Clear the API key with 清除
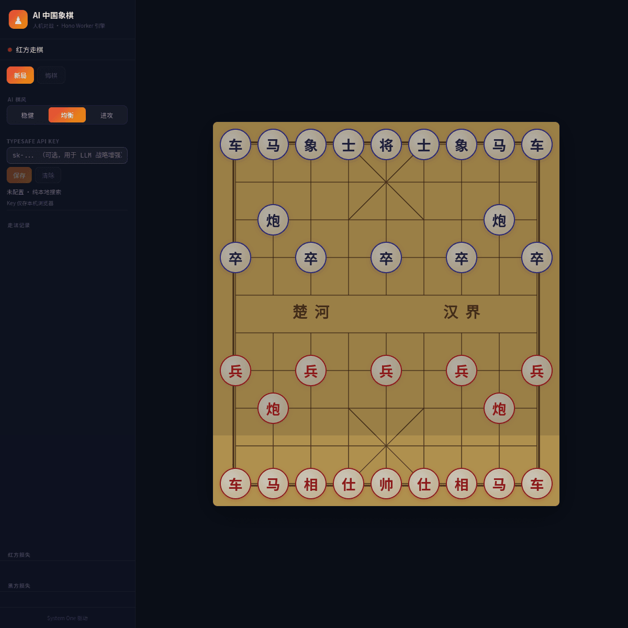 click(x=48, y=175)
